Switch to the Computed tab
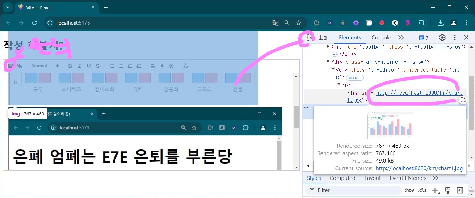This screenshot has width=475, height=198. tap(342, 178)
